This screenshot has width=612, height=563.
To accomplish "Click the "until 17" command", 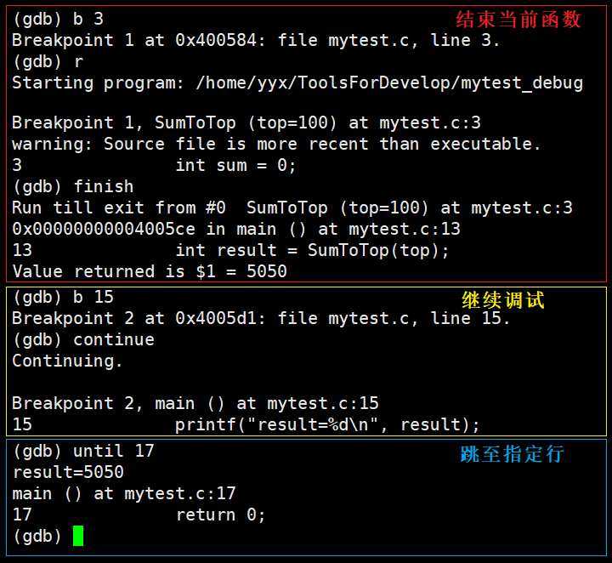I will point(114,451).
